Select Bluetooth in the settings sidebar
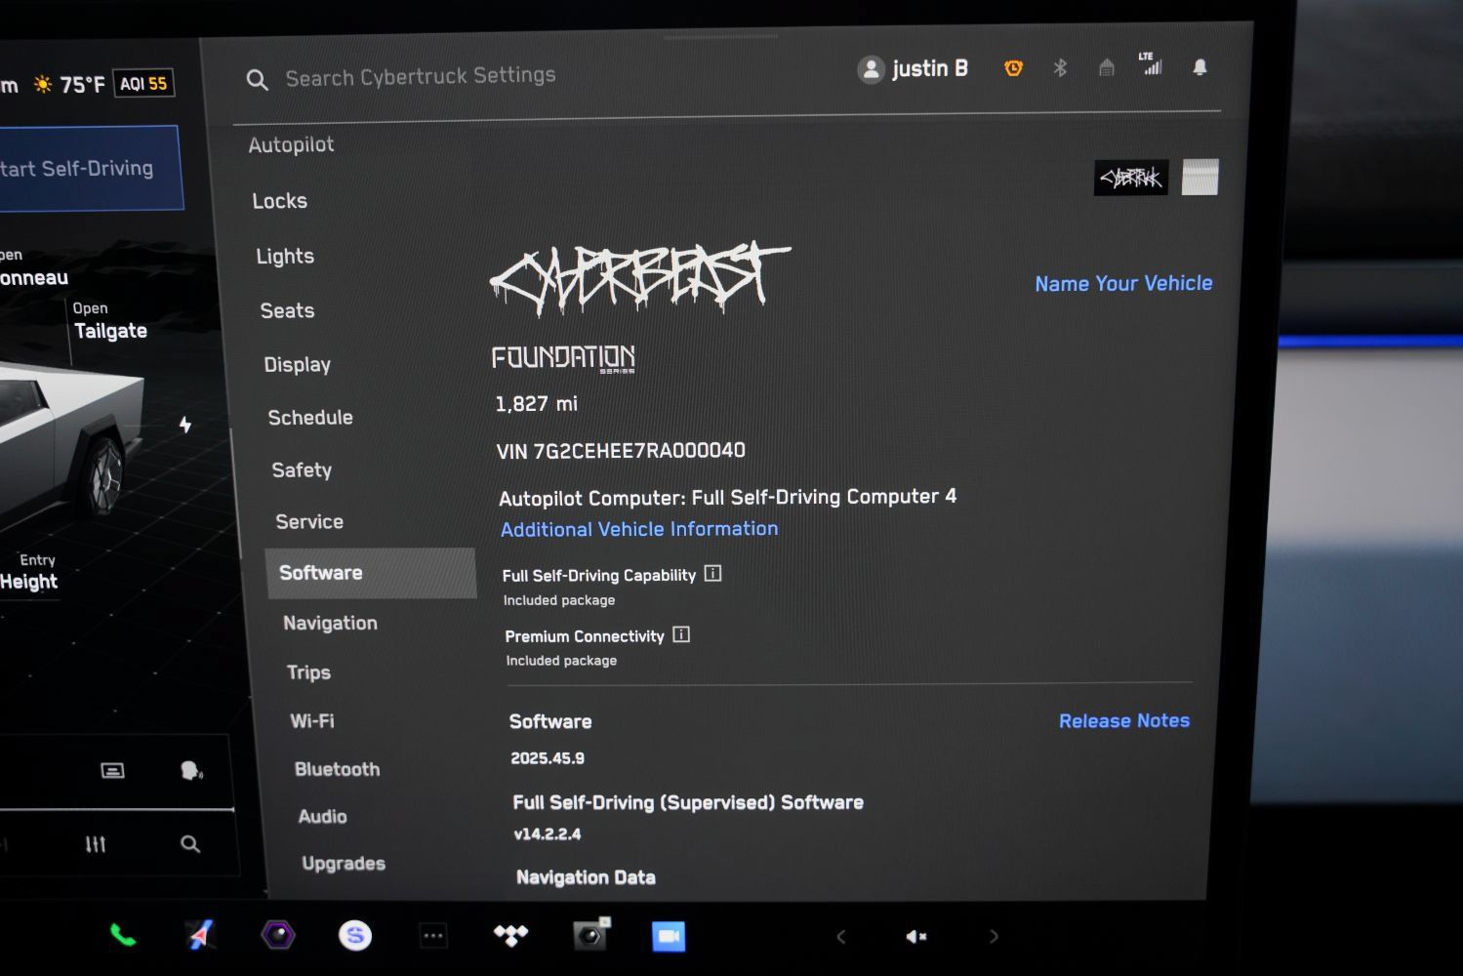 (337, 769)
